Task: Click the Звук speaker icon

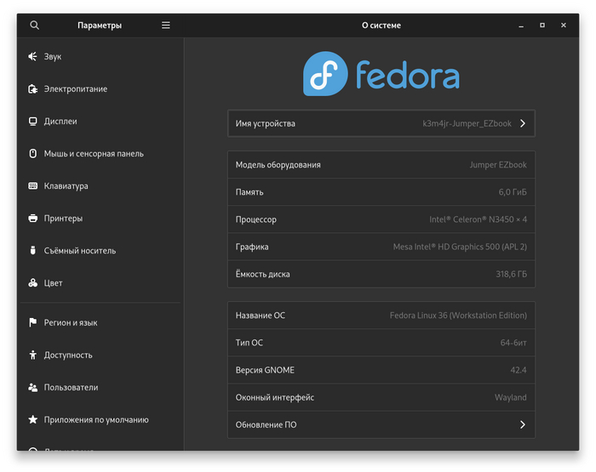Action: [32, 57]
